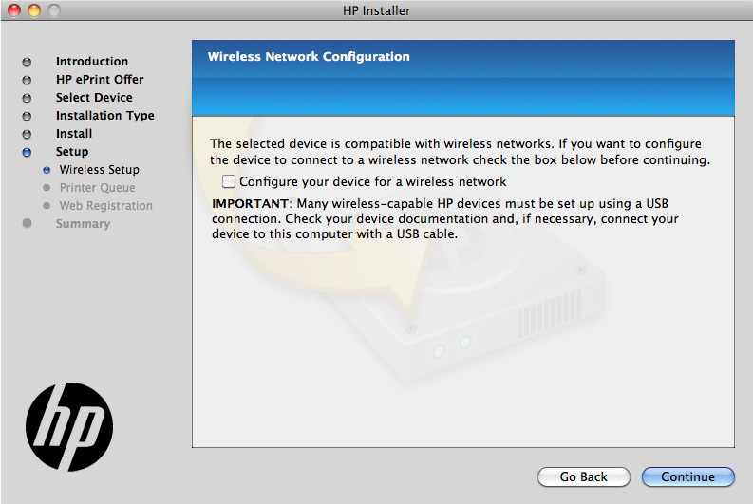Click the HP logo icon
Image resolution: width=753 pixels, height=504 pixels.
tap(69, 427)
